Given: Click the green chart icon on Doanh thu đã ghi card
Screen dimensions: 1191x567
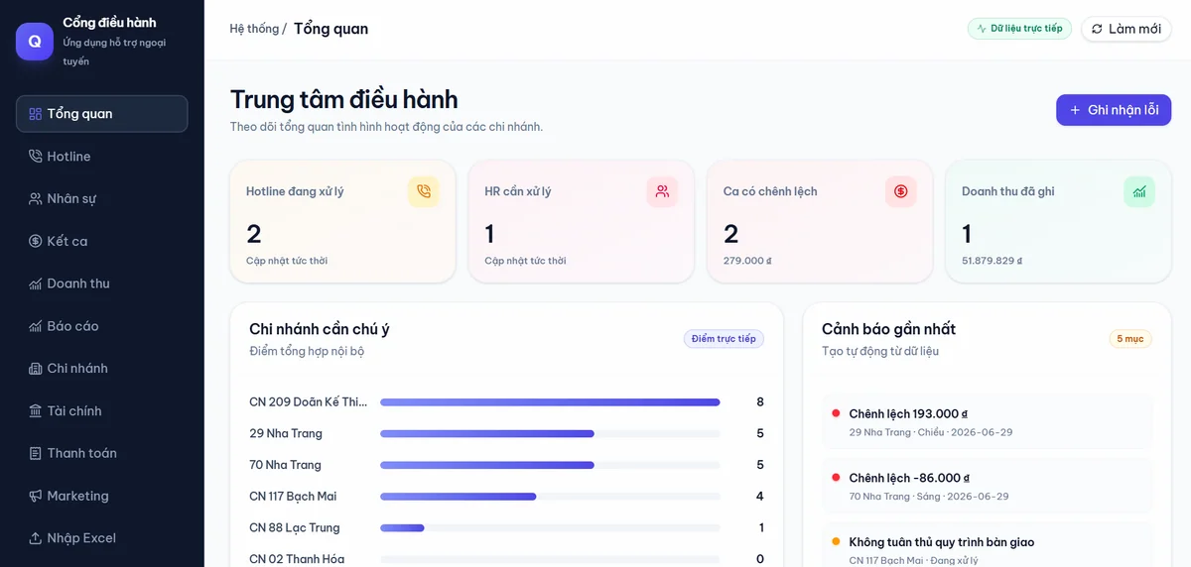Looking at the screenshot, I should click(x=1139, y=191).
